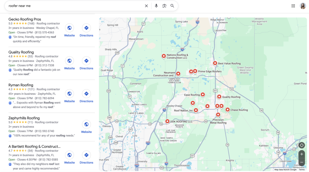Screen dimensions: 309x172
Task: Open Quality Roofing website globe icon
Action: point(69,61)
